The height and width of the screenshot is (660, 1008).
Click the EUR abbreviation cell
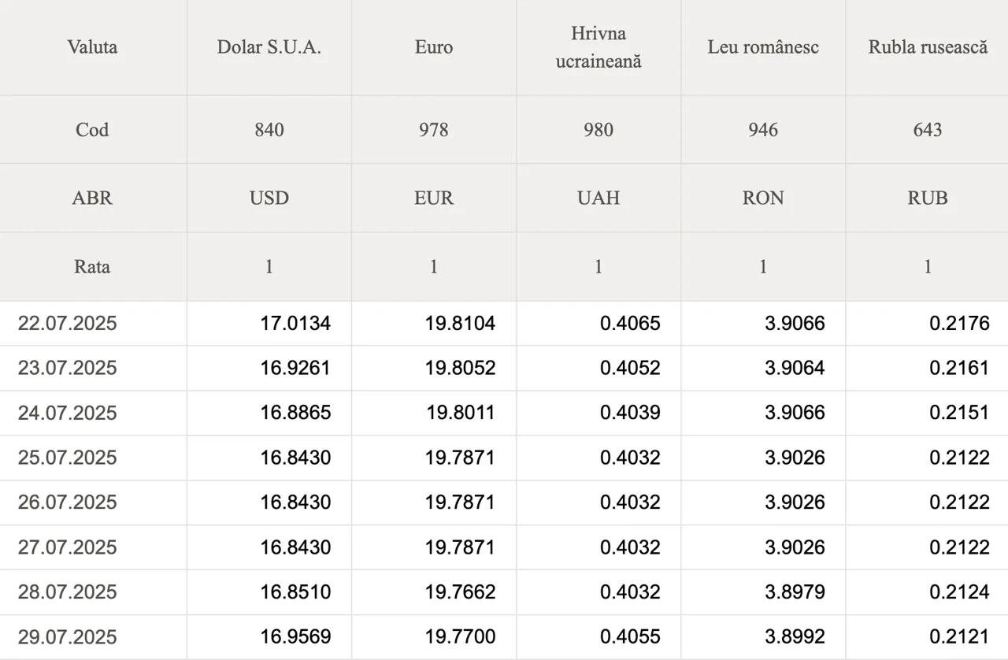pos(434,198)
